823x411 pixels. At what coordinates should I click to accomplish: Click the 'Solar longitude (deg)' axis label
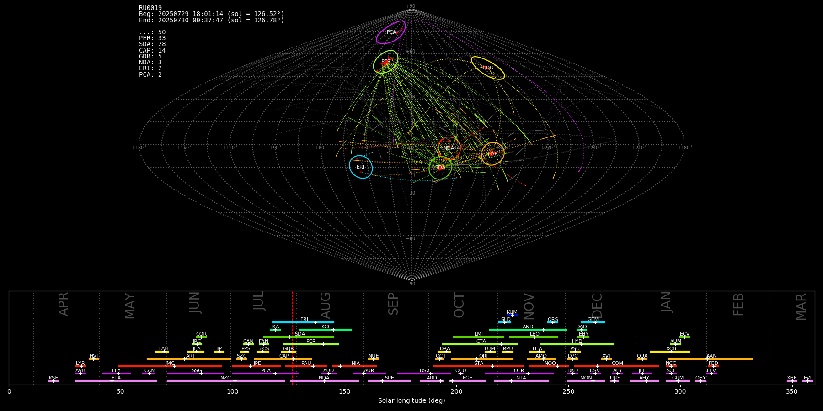411,401
